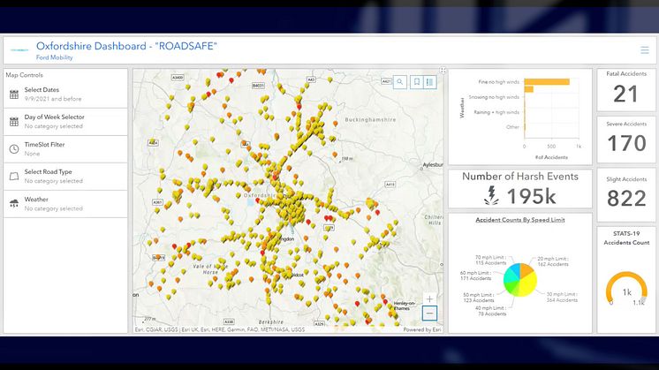Click the Aylesbury label on the map
The image size is (659, 370).
[433, 165]
